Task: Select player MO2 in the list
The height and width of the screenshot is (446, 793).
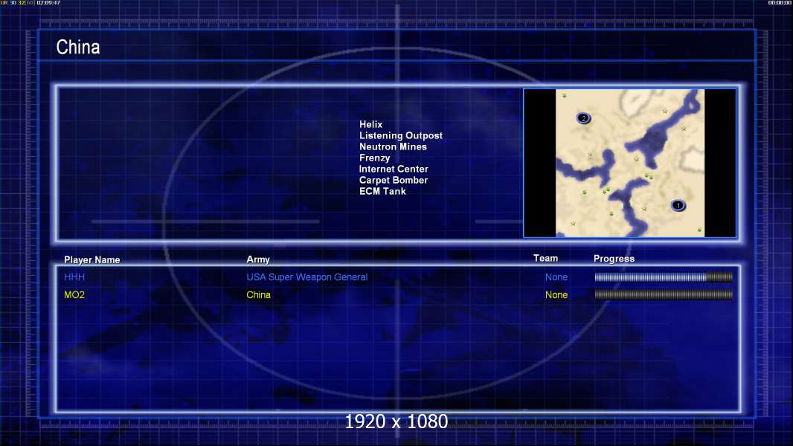Action: pos(74,294)
